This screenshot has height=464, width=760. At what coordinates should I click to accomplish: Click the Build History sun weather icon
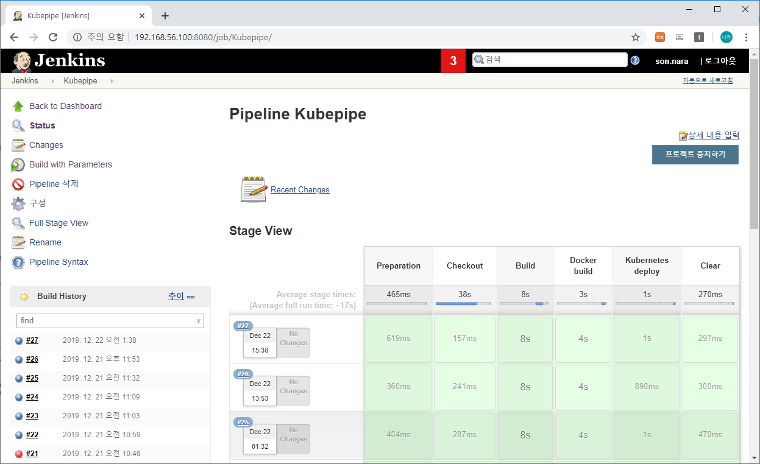pos(24,297)
